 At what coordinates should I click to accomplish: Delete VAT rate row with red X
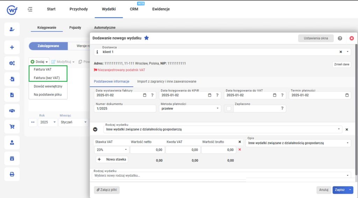(239, 150)
